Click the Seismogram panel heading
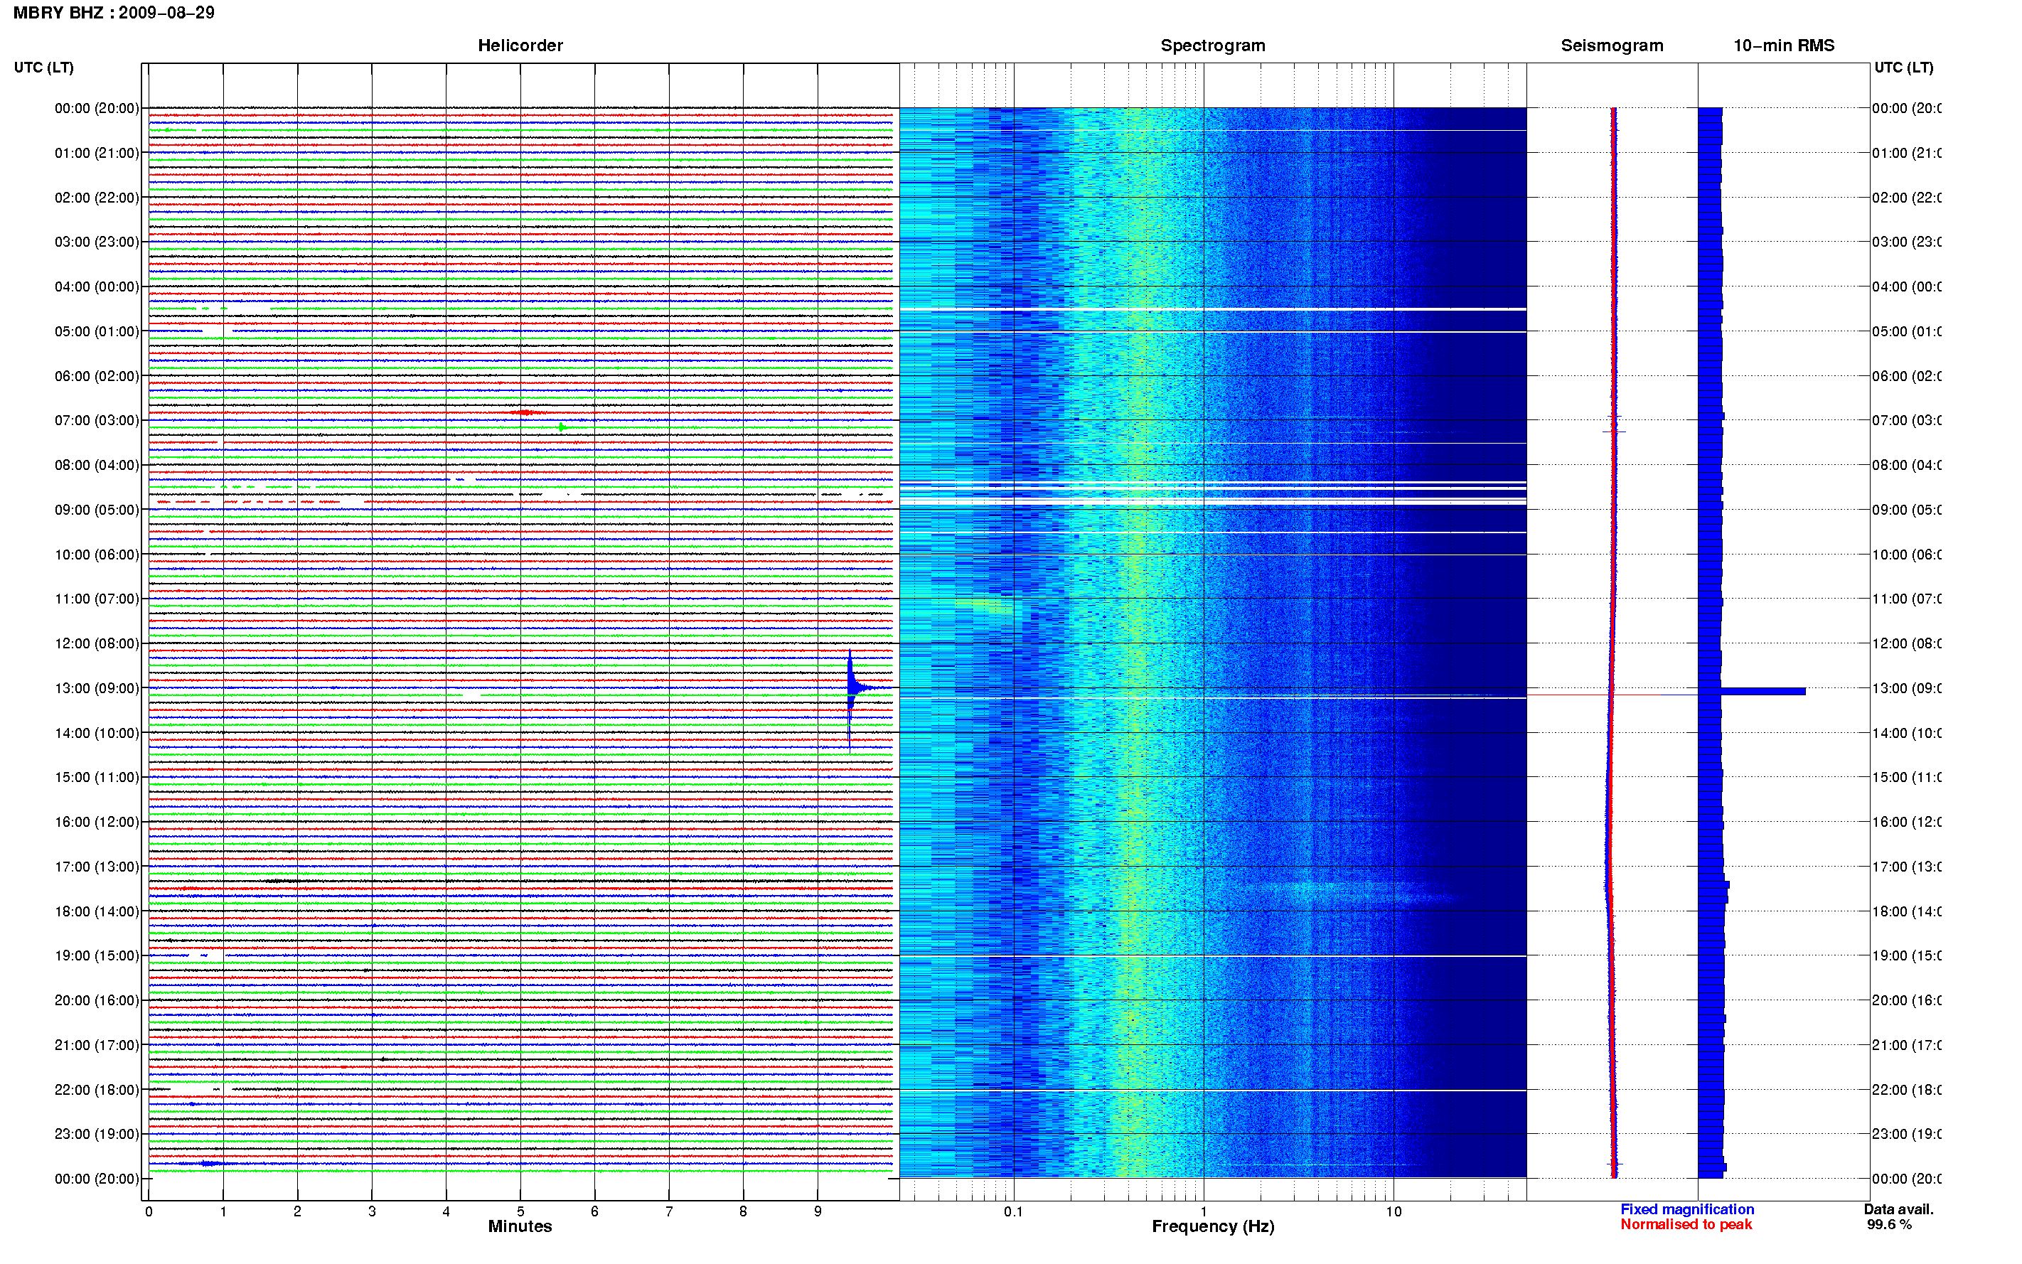 1612,45
